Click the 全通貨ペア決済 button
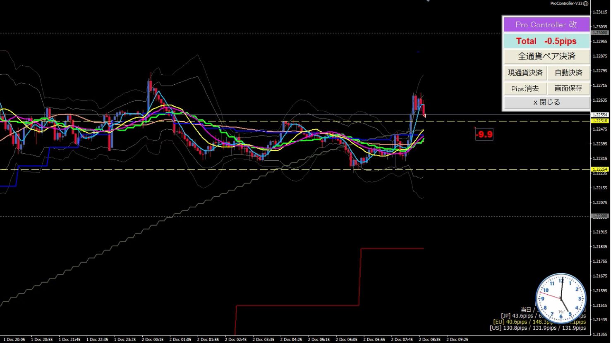This screenshot has width=611, height=343. tap(546, 56)
